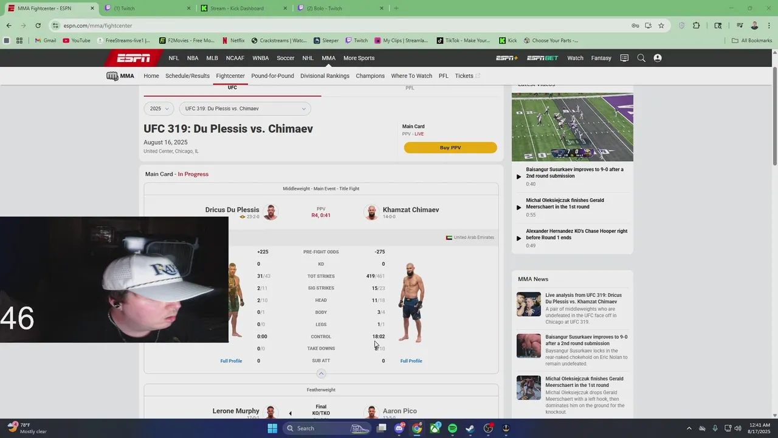Viewport: 778px width, 438px height.
Task: Open the Kick bookmark
Action: pos(508,41)
